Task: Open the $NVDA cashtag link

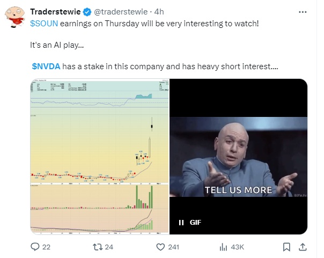Action: click(46, 67)
